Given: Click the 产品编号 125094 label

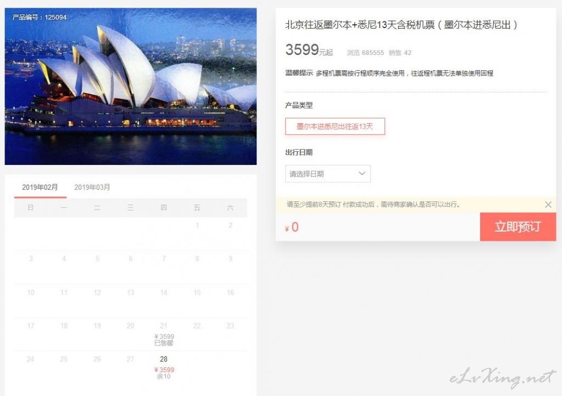Looking at the screenshot, I should [x=40, y=17].
